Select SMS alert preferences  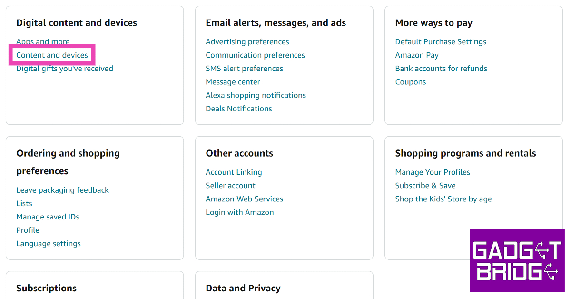point(244,69)
